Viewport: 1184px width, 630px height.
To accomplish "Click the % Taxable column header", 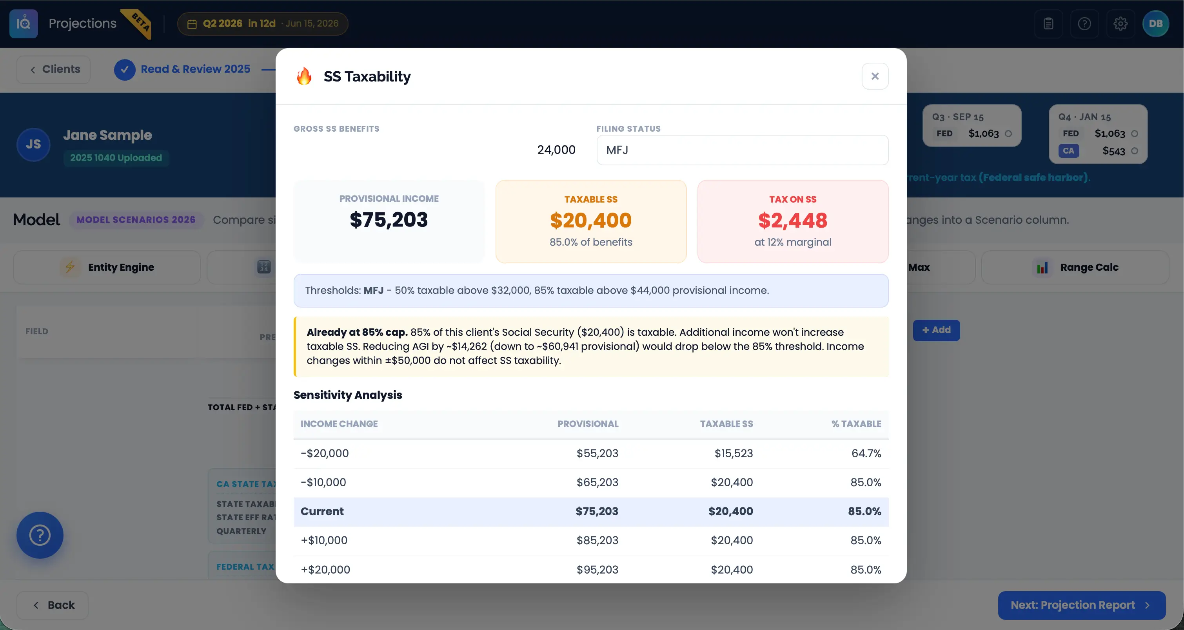I will [x=856, y=424].
